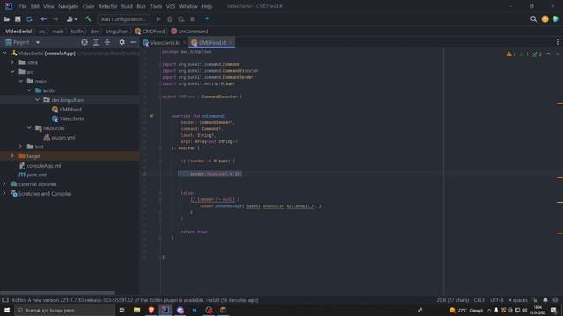The image size is (563, 316).
Task: Click the Select Opened File target icon
Action: coord(84,42)
